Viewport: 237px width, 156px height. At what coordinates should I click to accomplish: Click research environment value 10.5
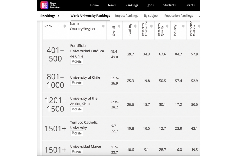click(146, 128)
